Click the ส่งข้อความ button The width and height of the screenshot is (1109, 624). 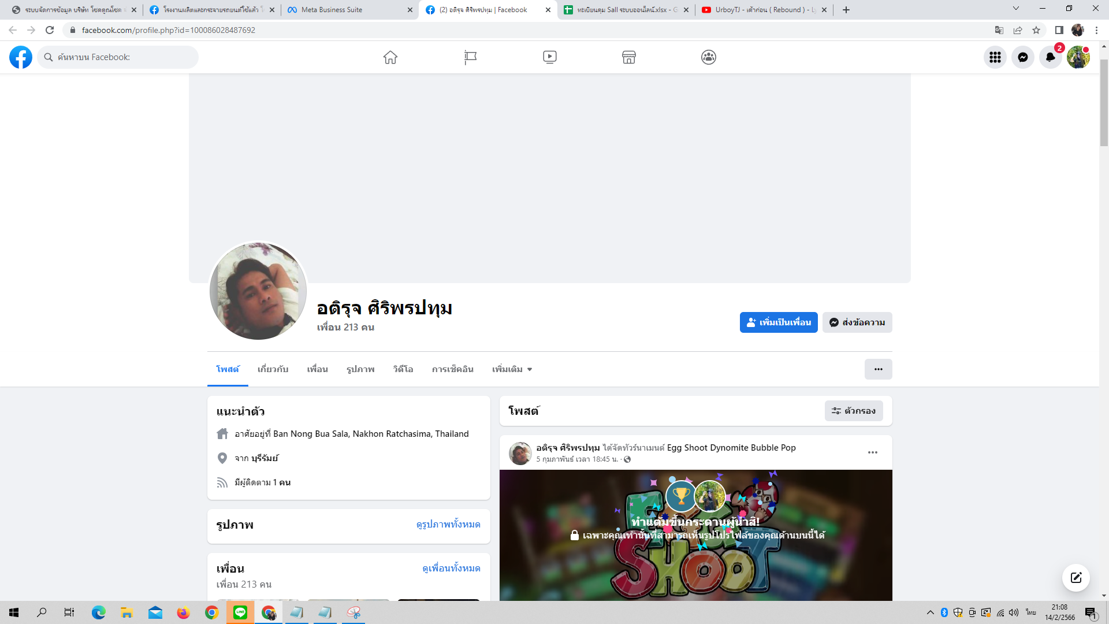tap(857, 322)
